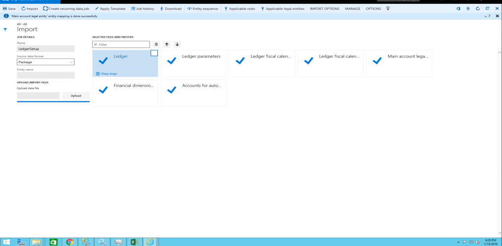Open File Explorer from the taskbar

tap(36, 242)
